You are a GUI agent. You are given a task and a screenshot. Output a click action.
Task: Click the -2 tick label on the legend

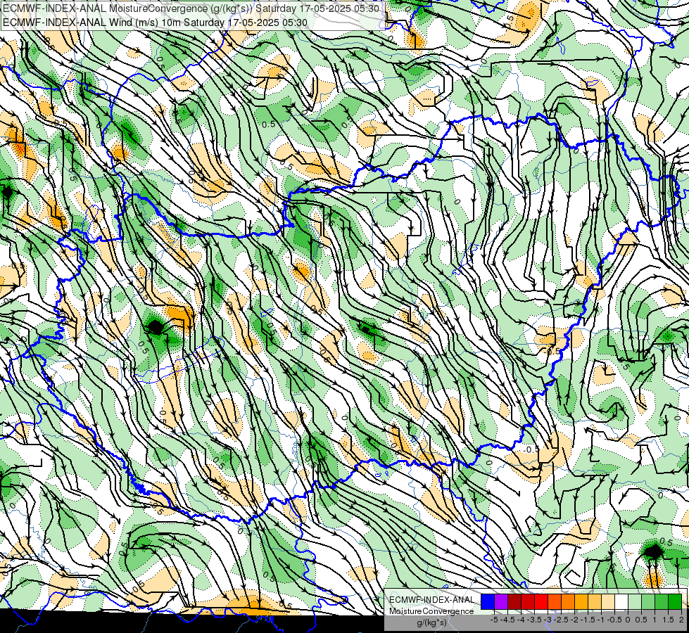575,620
